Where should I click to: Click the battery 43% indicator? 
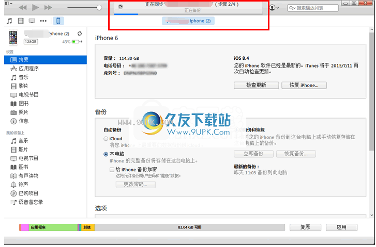[x=72, y=42]
